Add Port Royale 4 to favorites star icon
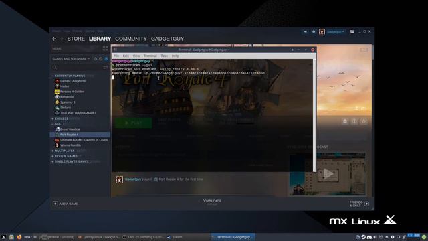428x241 pixels. click(x=364, y=121)
